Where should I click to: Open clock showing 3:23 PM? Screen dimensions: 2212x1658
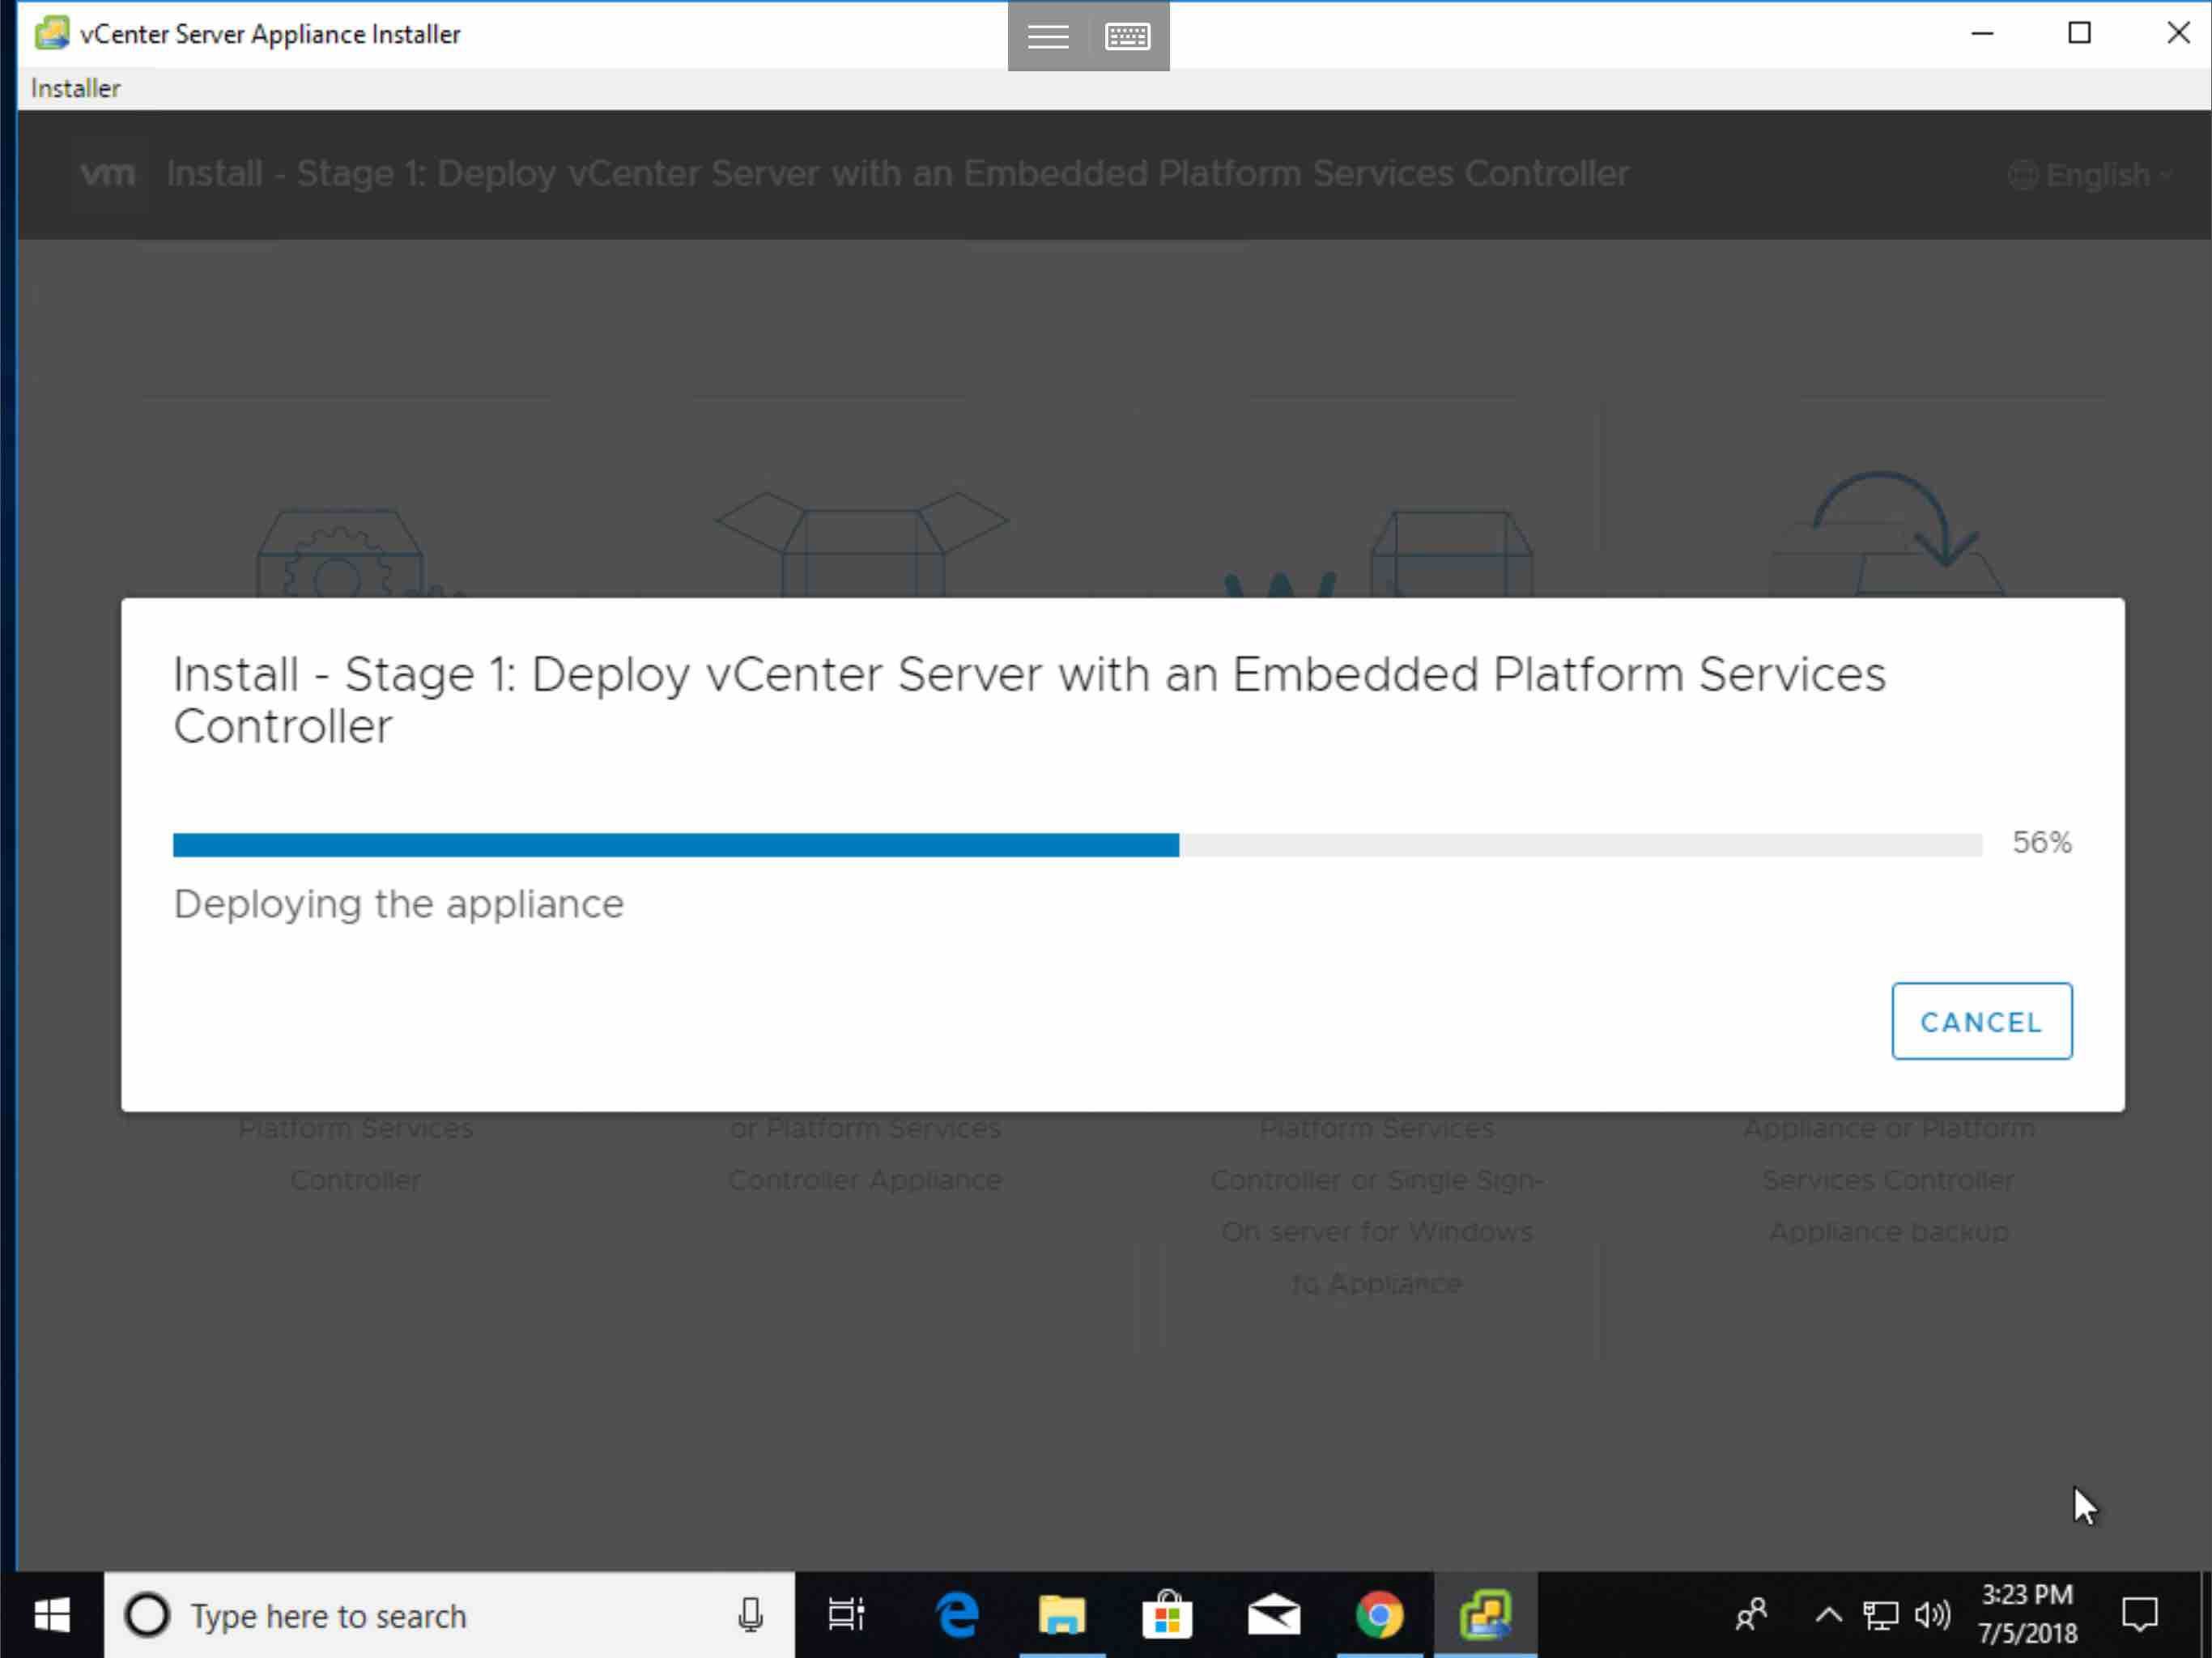coord(2028,1614)
